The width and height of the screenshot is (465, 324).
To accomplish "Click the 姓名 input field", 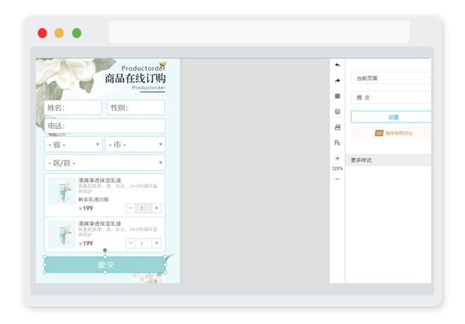I will (x=73, y=108).
